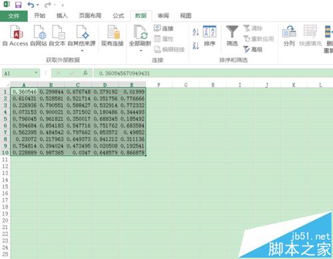This screenshot has height=259, width=333.
Task: Select cell containing 0.020508
Action: (x=105, y=146)
